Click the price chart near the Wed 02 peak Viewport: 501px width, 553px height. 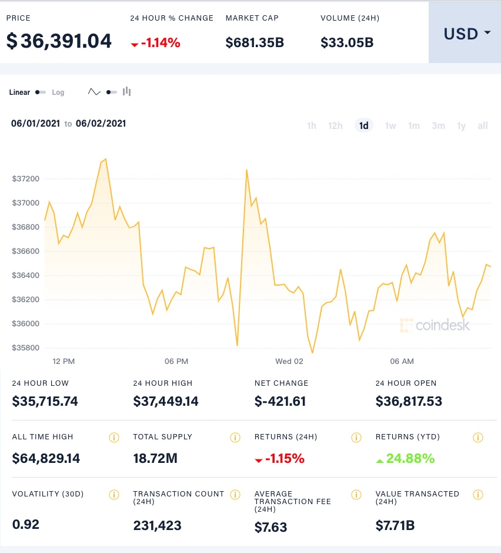[247, 171]
